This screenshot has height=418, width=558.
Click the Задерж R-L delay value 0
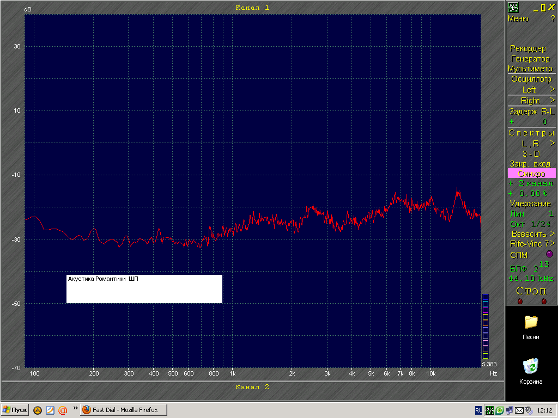(x=544, y=122)
